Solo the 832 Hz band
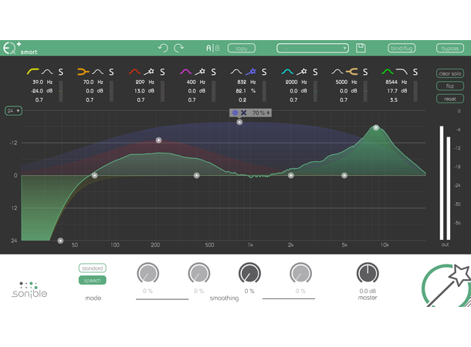 pos(264,72)
